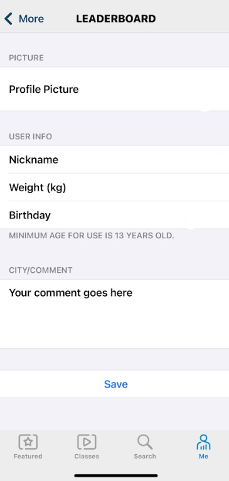
Task: Tap the CITY/COMMENT section header
Action: [x=41, y=270]
